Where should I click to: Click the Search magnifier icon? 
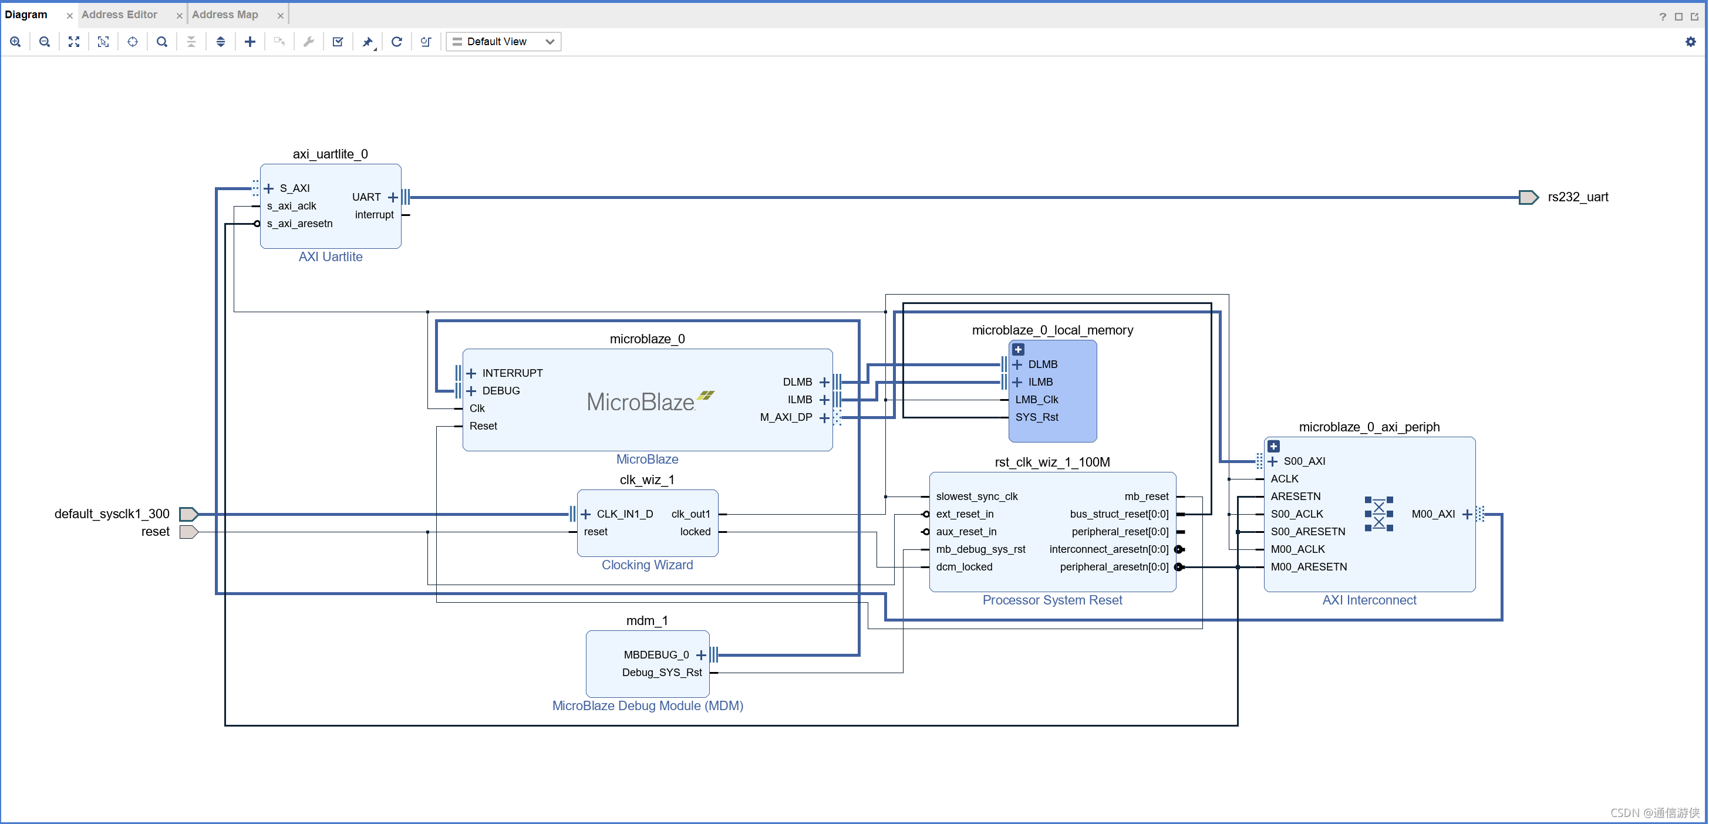click(x=162, y=42)
